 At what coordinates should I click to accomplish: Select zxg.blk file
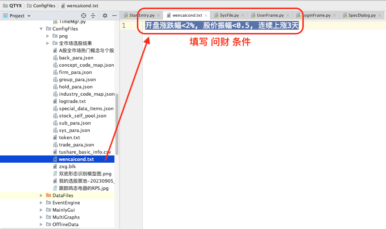click(x=67, y=166)
